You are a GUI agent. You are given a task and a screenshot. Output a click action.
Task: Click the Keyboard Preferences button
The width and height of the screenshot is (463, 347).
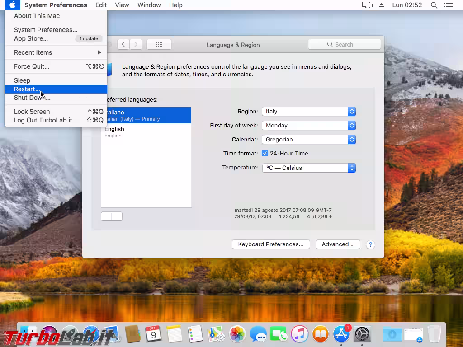(x=271, y=244)
